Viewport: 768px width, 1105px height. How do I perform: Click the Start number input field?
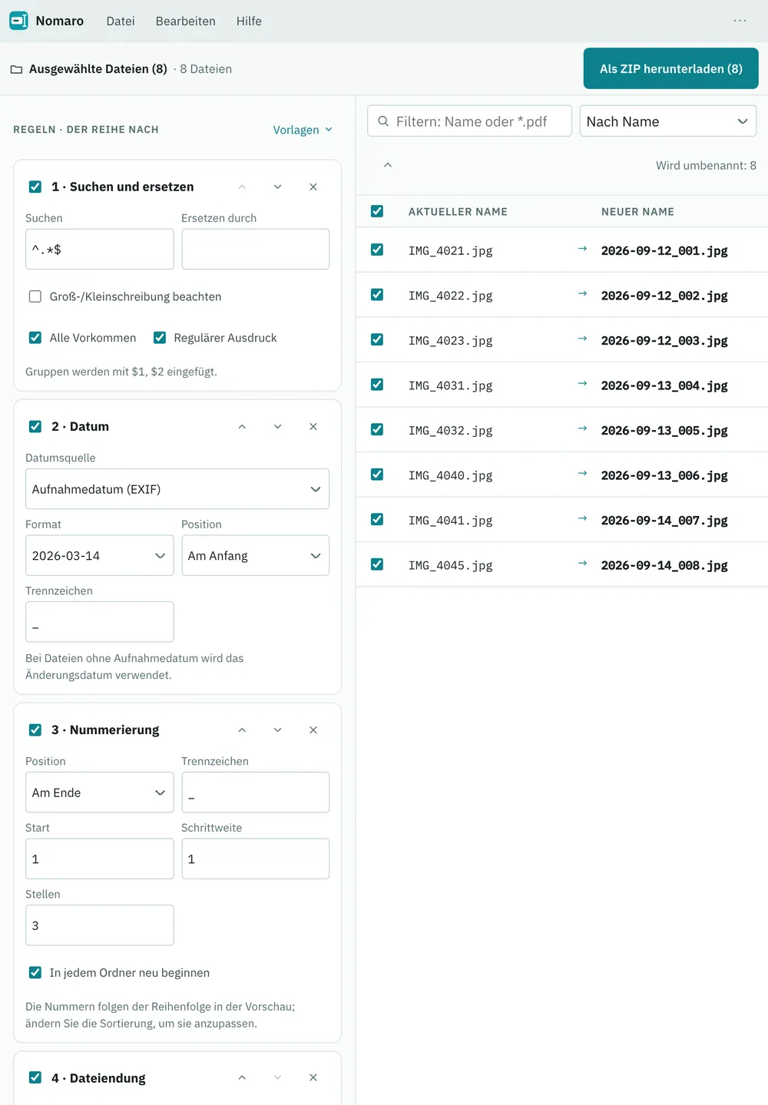pos(100,859)
